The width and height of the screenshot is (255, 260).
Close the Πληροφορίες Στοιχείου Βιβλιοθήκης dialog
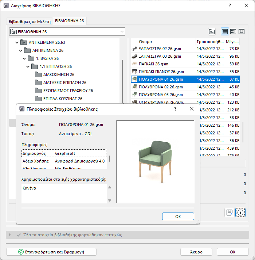[192, 109]
